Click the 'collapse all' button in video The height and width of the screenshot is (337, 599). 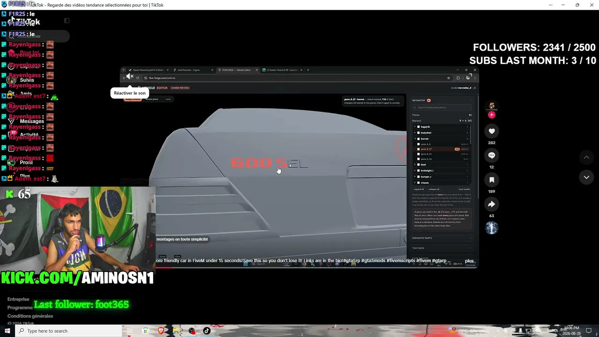(x=434, y=189)
